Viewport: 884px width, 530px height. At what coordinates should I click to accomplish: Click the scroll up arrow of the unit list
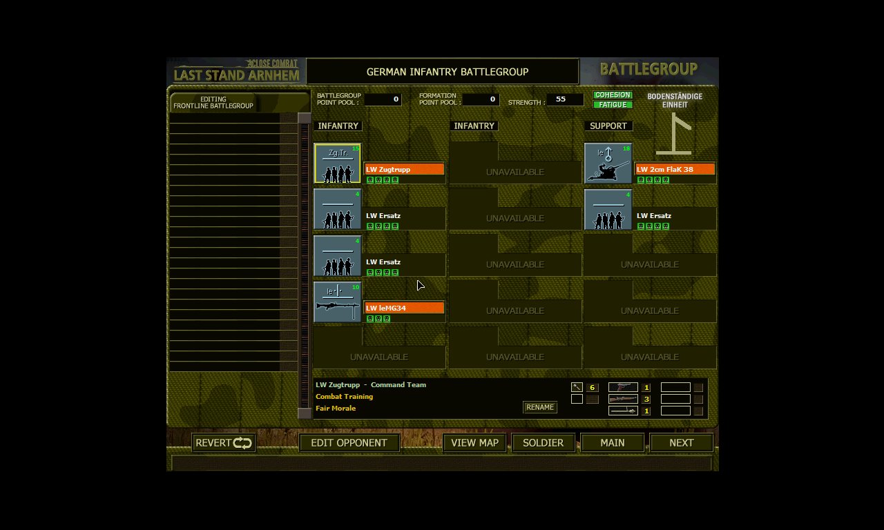(305, 118)
